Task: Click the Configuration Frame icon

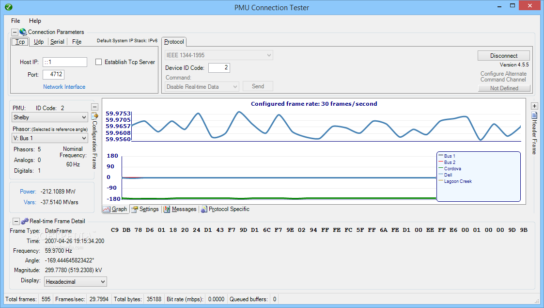Action: [94, 116]
